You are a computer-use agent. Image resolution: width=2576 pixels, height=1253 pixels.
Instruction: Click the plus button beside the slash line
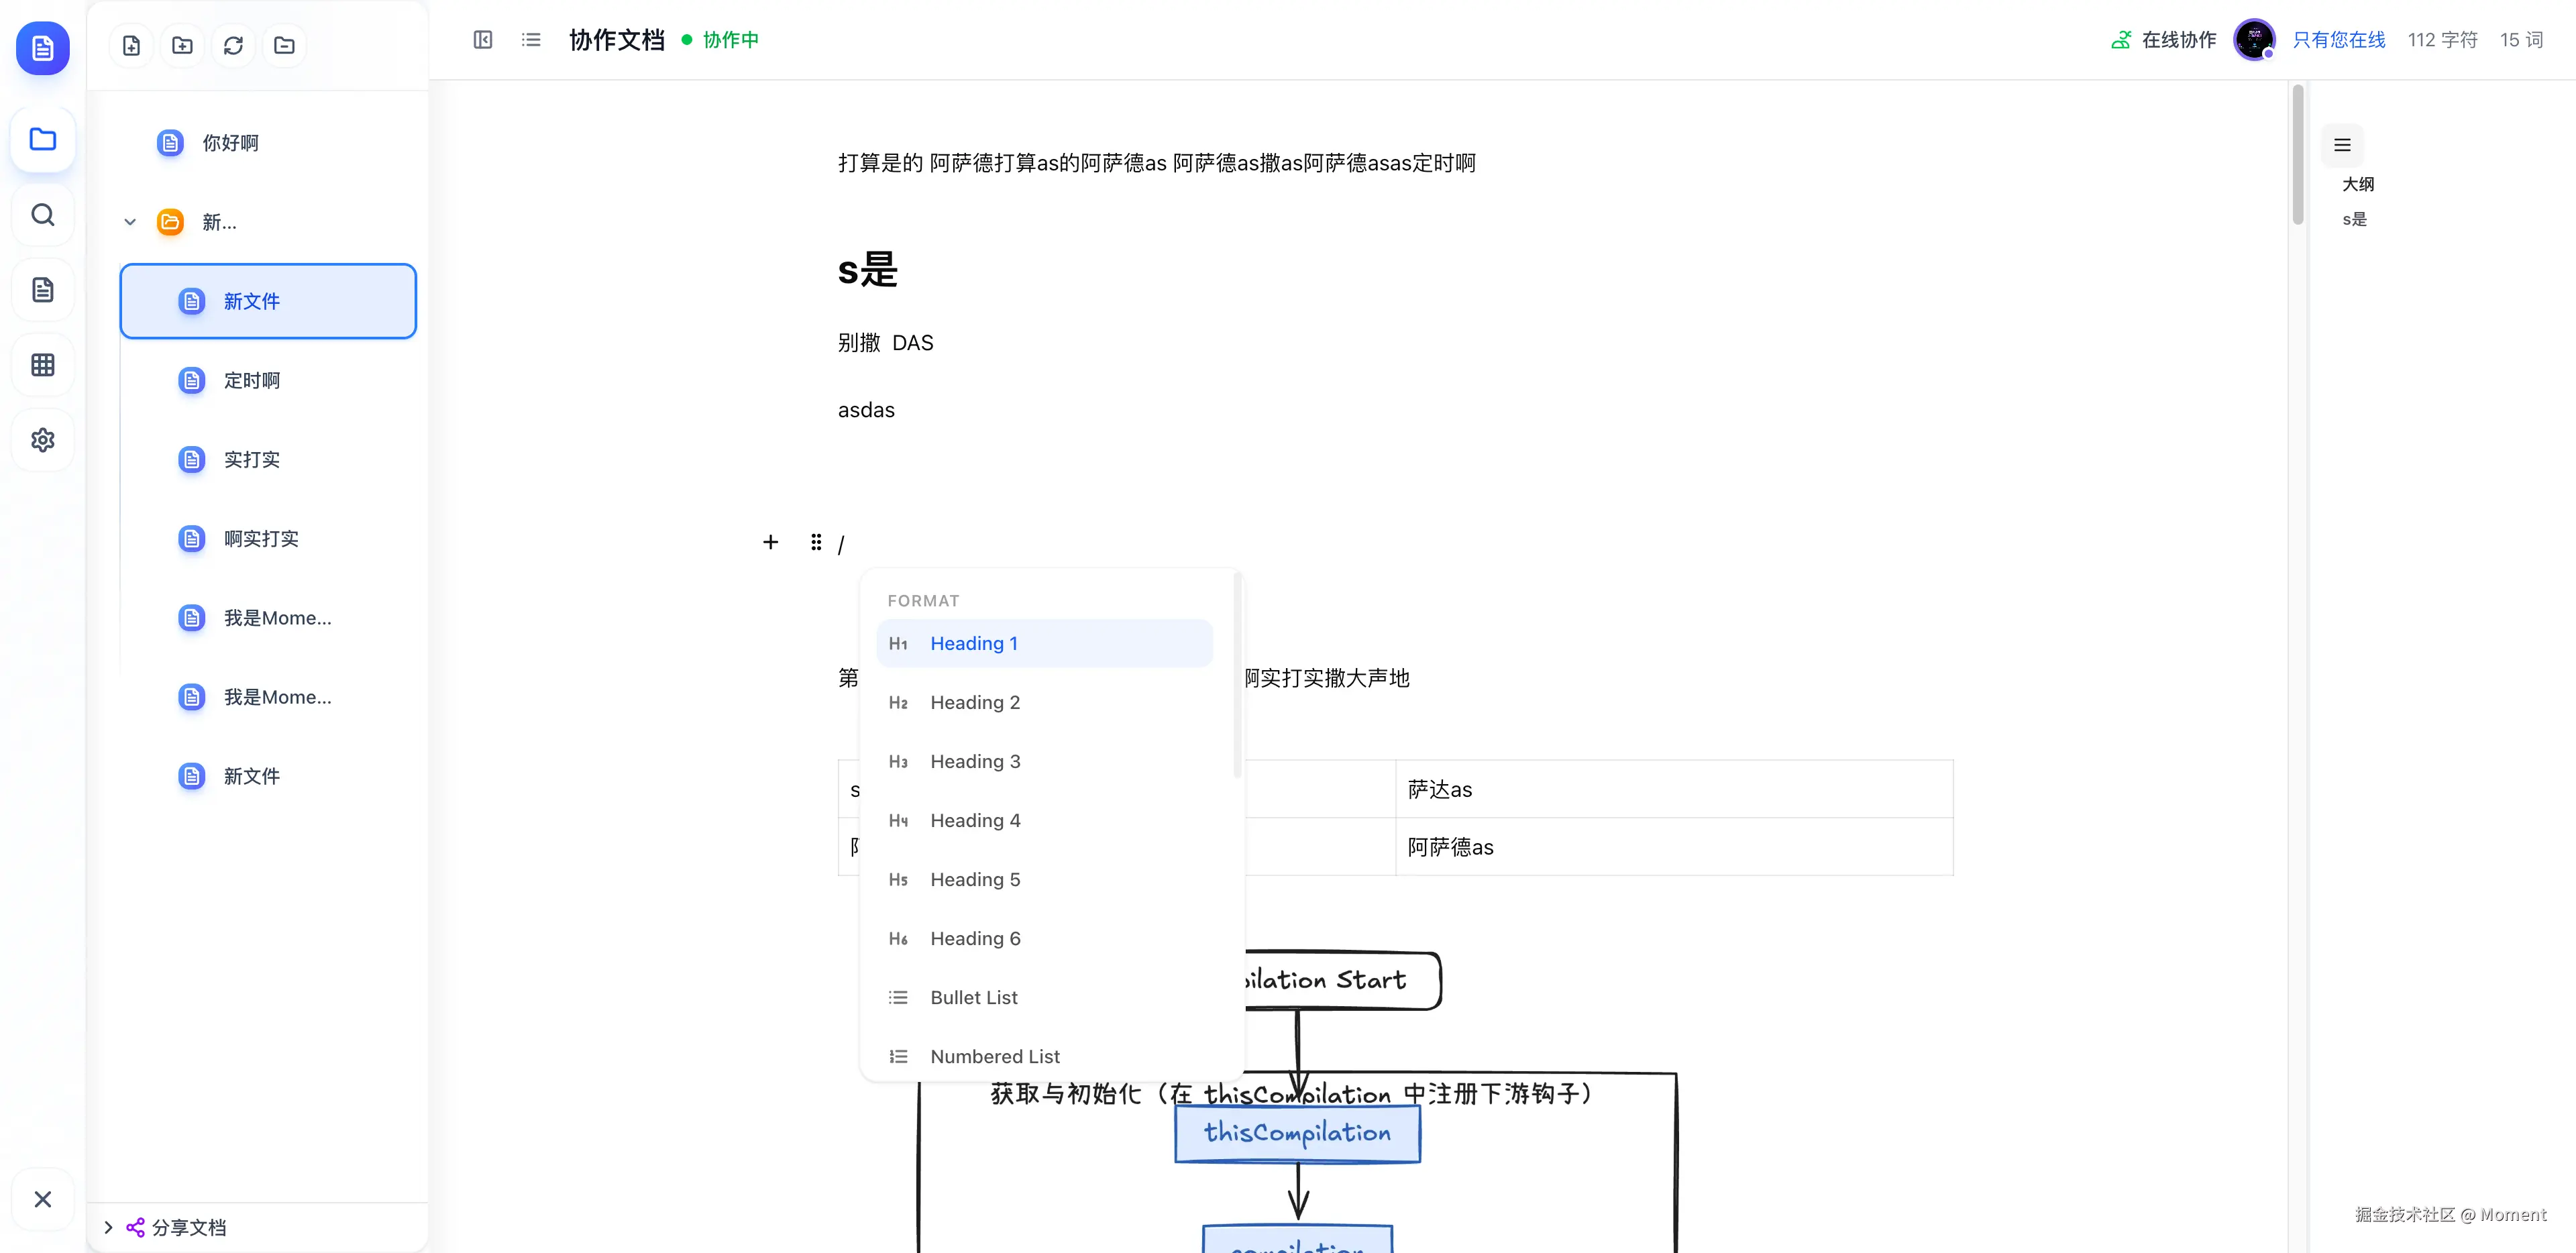770,542
